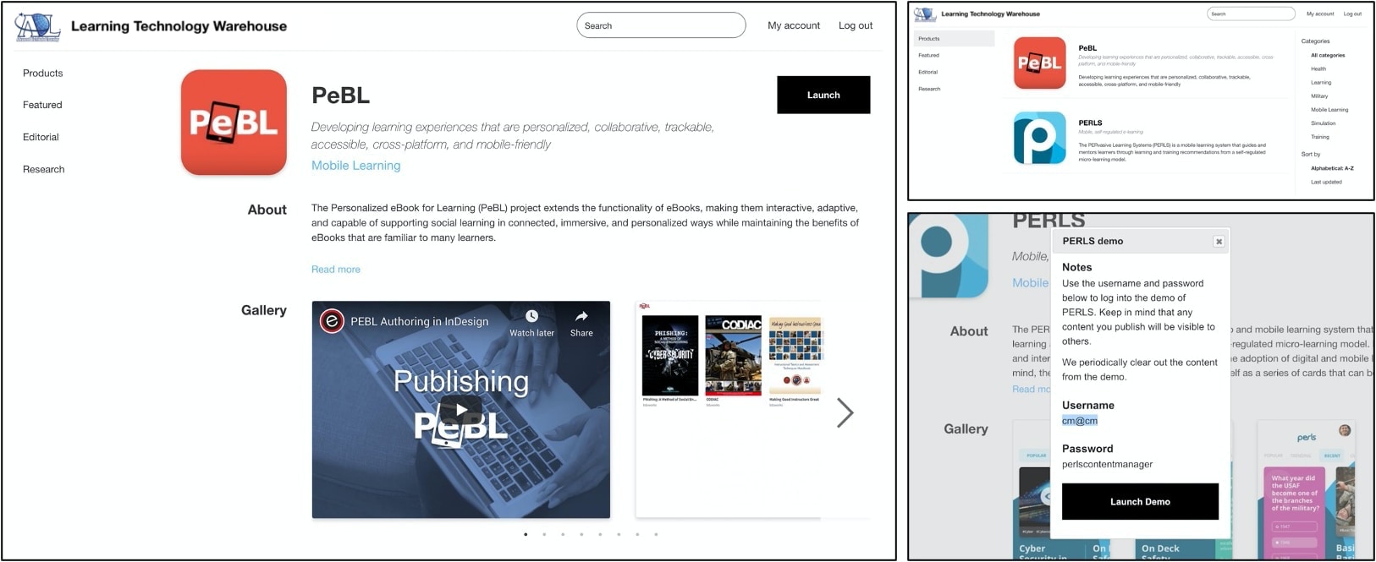The height and width of the screenshot is (562, 1376).
Task: Play the PEBL Authoring in InDesign video
Action: pos(461,410)
